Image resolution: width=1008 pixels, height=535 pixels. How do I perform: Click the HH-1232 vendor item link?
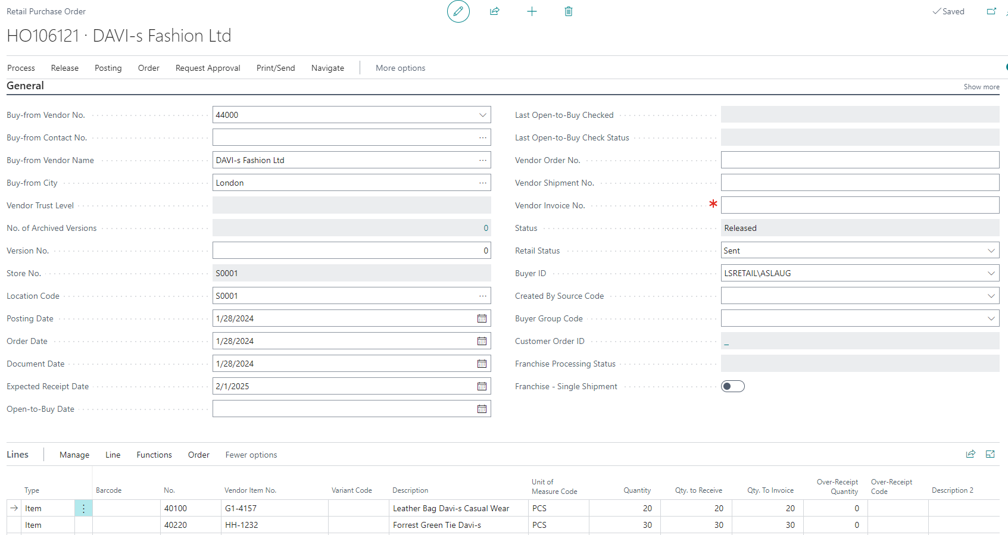pos(241,525)
